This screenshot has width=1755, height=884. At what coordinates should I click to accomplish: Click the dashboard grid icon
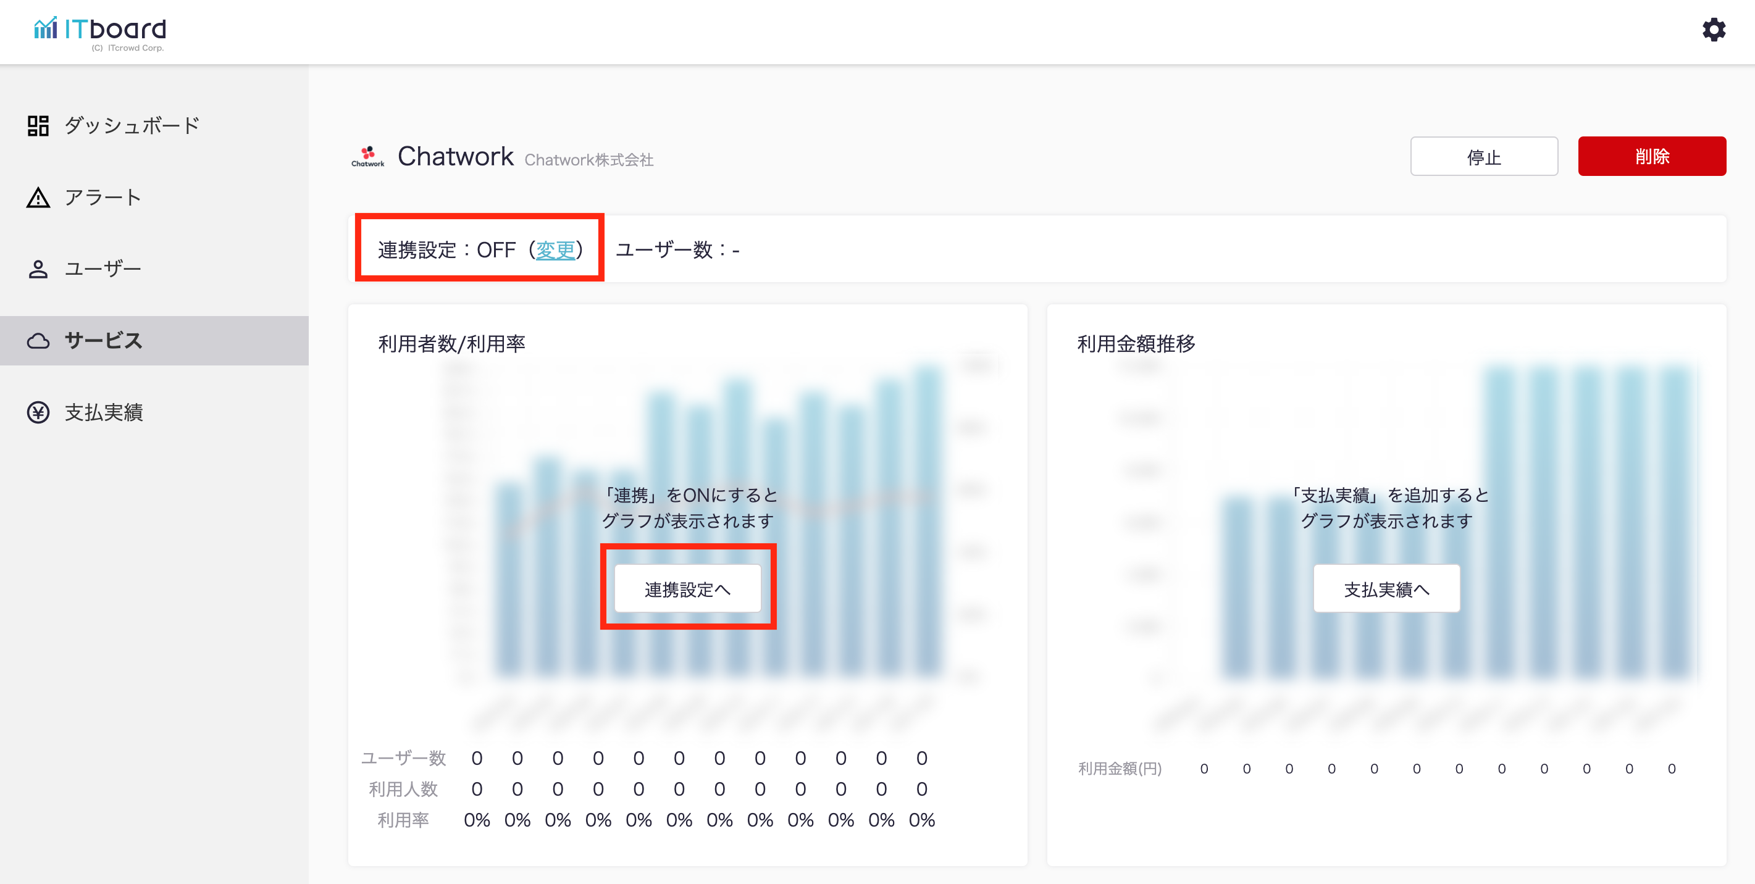(x=38, y=126)
